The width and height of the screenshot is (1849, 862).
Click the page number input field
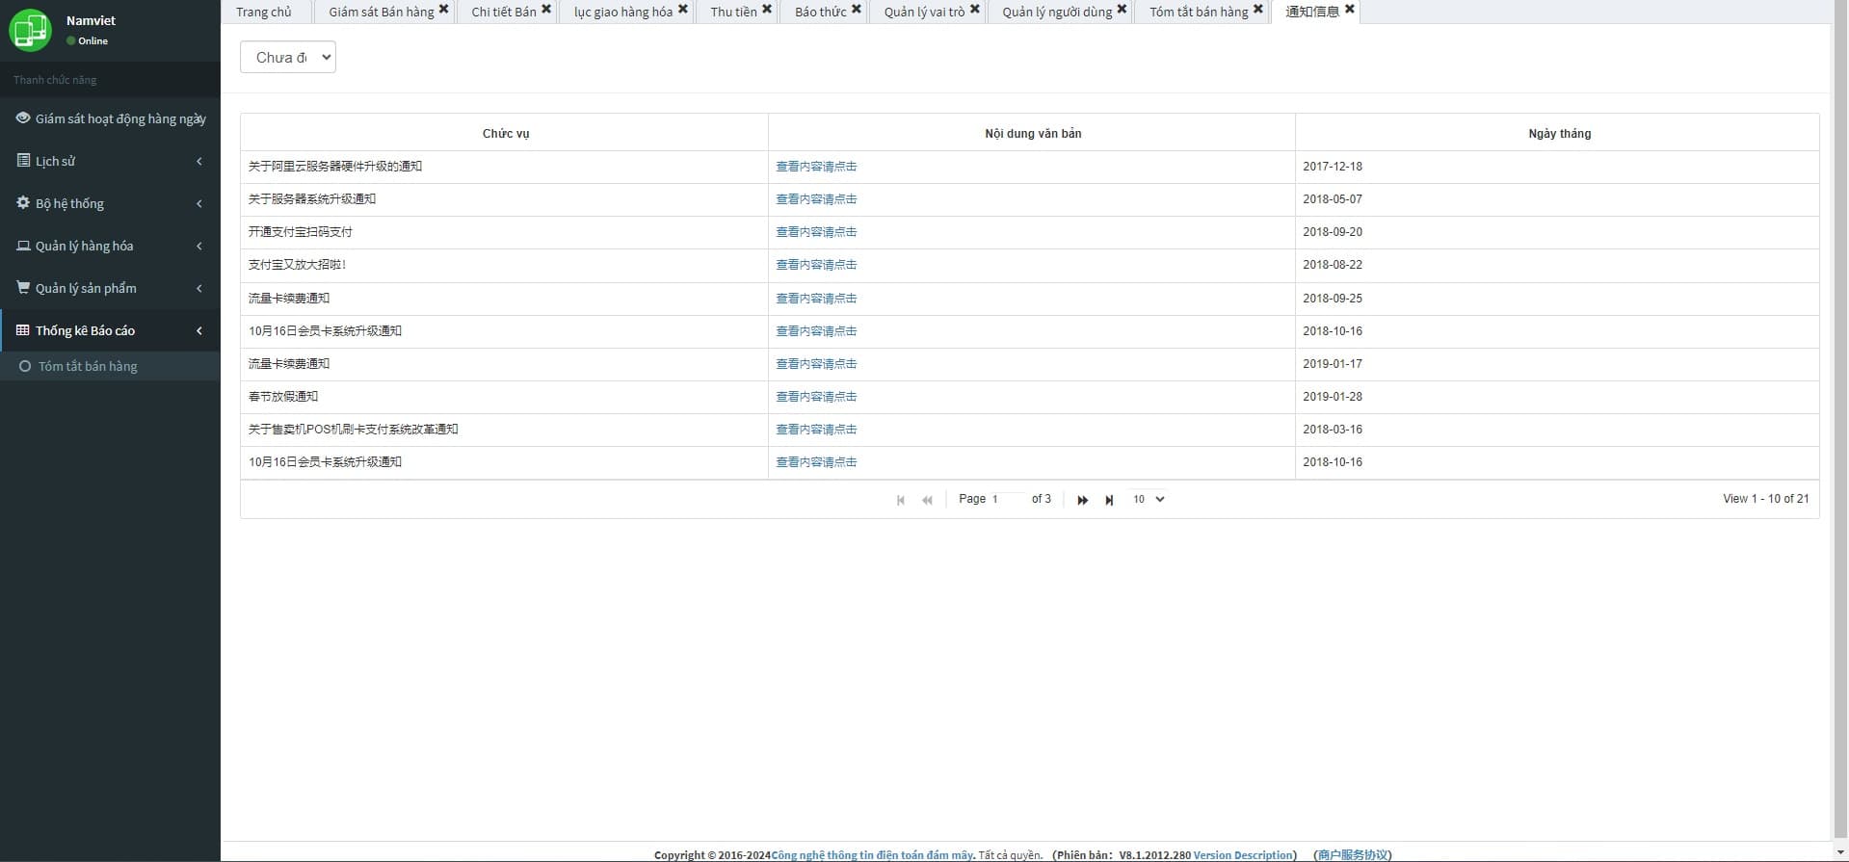[x=1007, y=499]
